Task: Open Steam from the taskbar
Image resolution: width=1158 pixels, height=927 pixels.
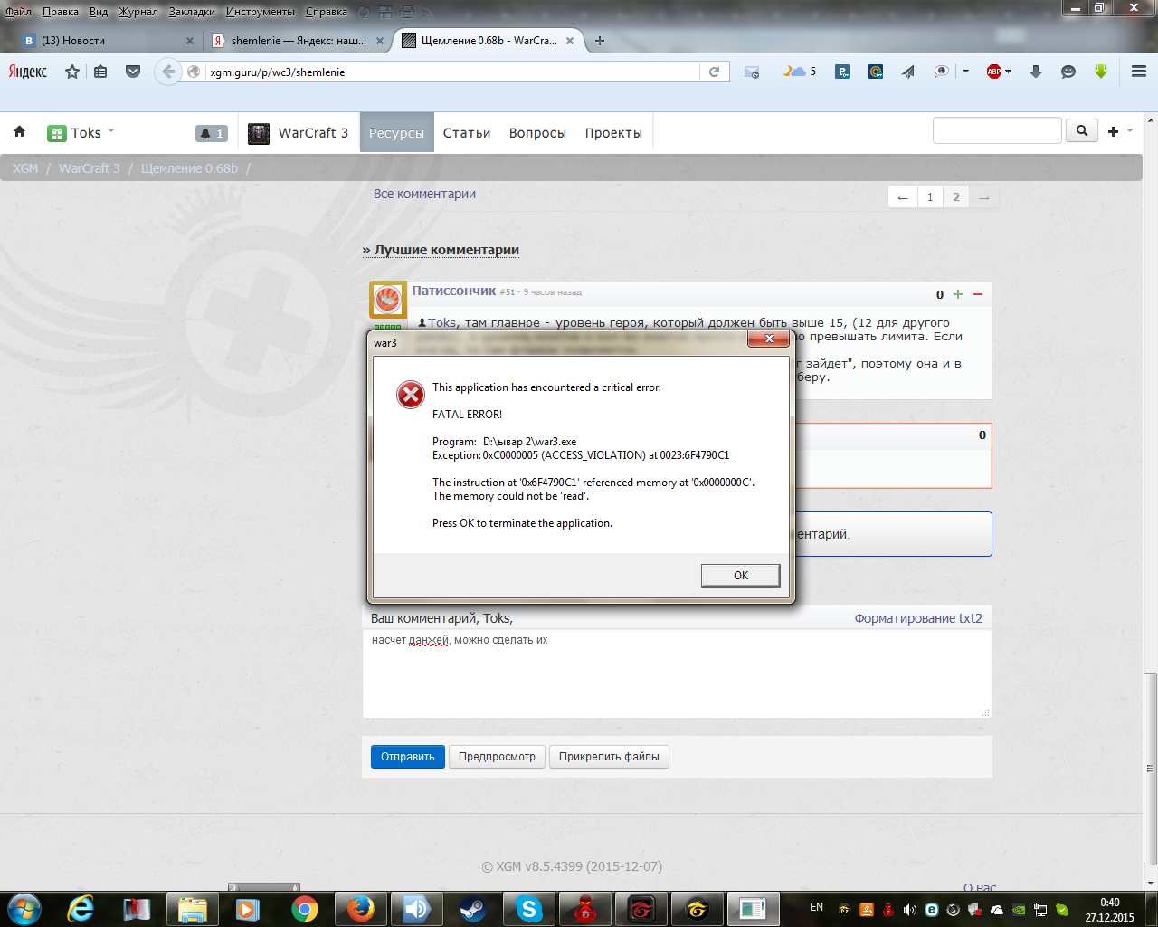Action: [472, 908]
